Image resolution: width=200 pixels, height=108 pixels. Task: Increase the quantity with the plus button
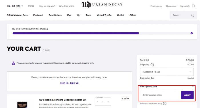(108, 102)
